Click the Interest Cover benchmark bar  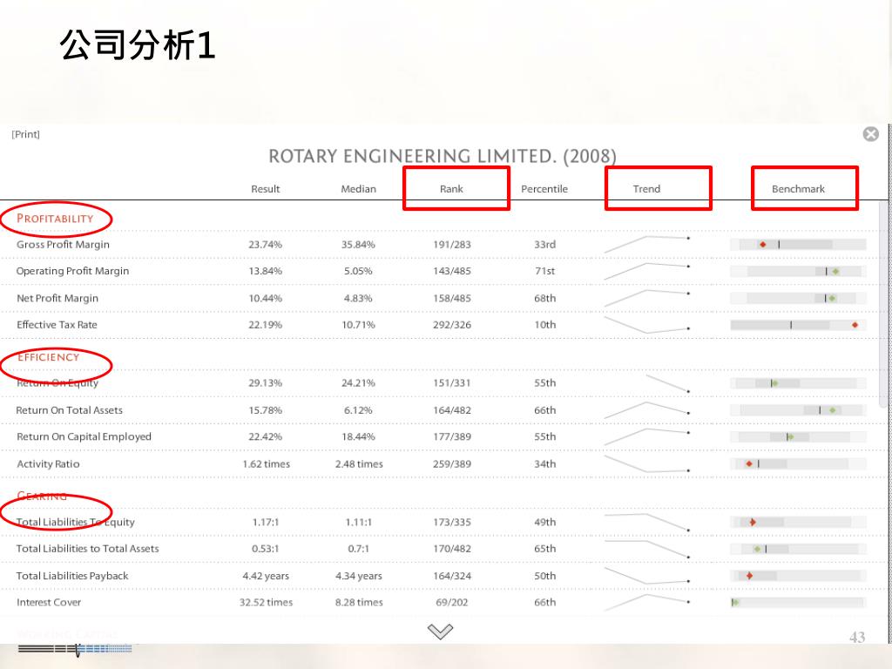pos(798,603)
